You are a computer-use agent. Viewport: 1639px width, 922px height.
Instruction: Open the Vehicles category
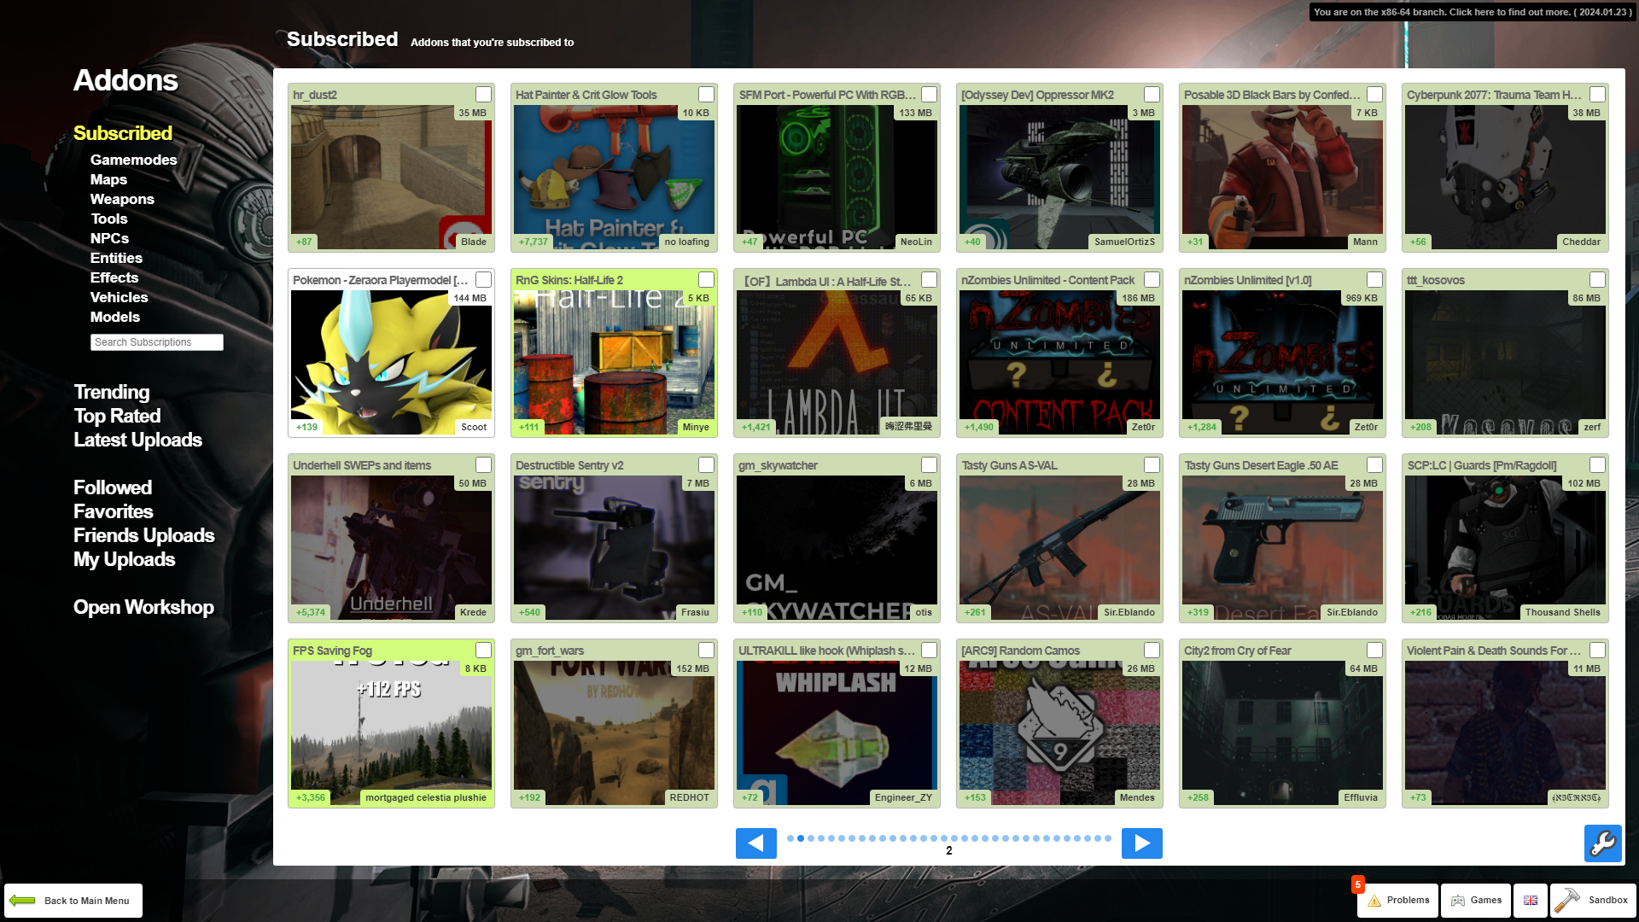tap(119, 297)
